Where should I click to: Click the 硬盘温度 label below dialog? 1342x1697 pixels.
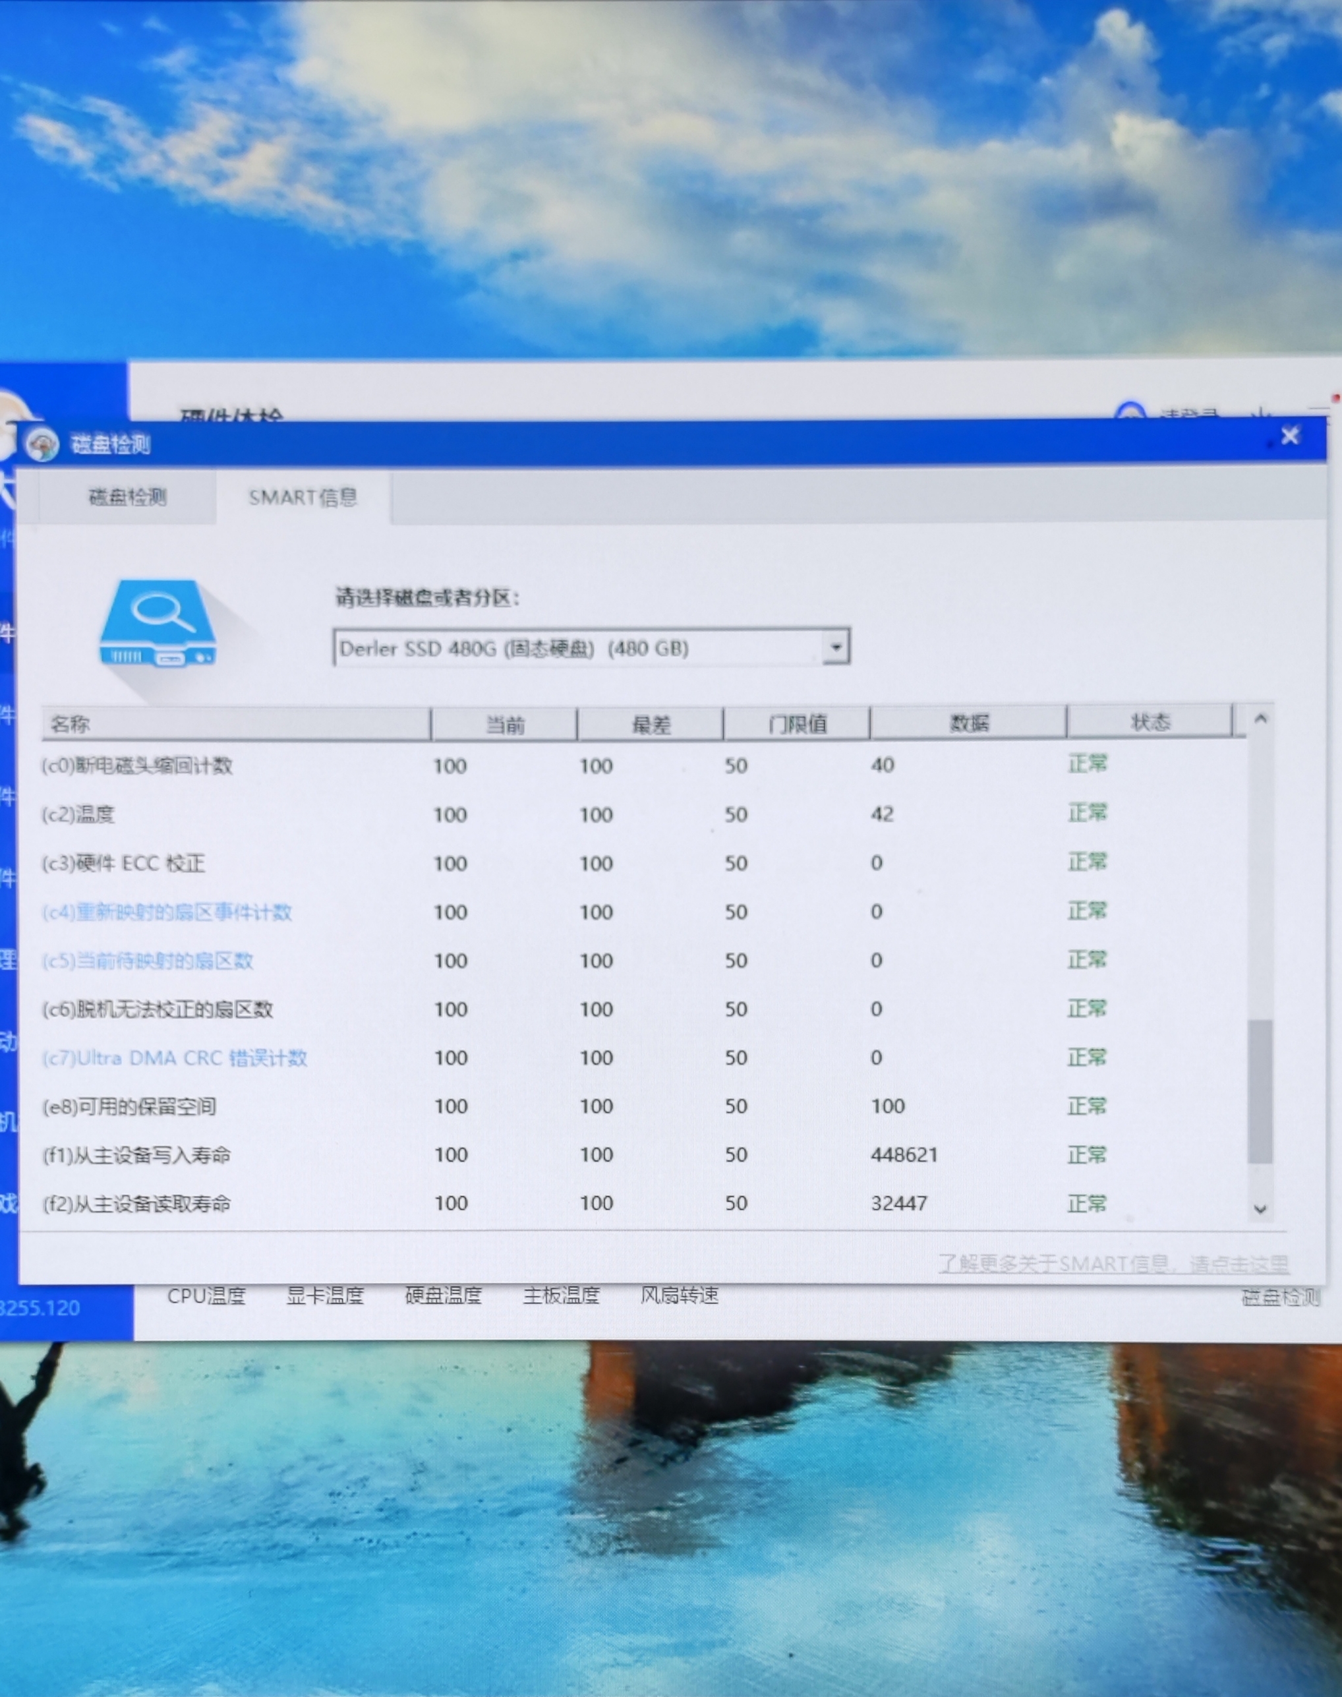pos(443,1296)
